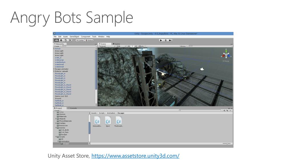Open the Textured draw mode dropdown
Image resolution: width=292 pixels, height=164 pixels.
(107, 46)
